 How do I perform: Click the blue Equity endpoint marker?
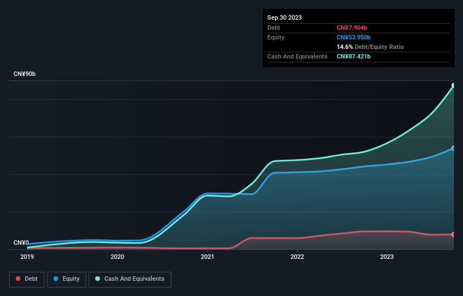point(453,148)
